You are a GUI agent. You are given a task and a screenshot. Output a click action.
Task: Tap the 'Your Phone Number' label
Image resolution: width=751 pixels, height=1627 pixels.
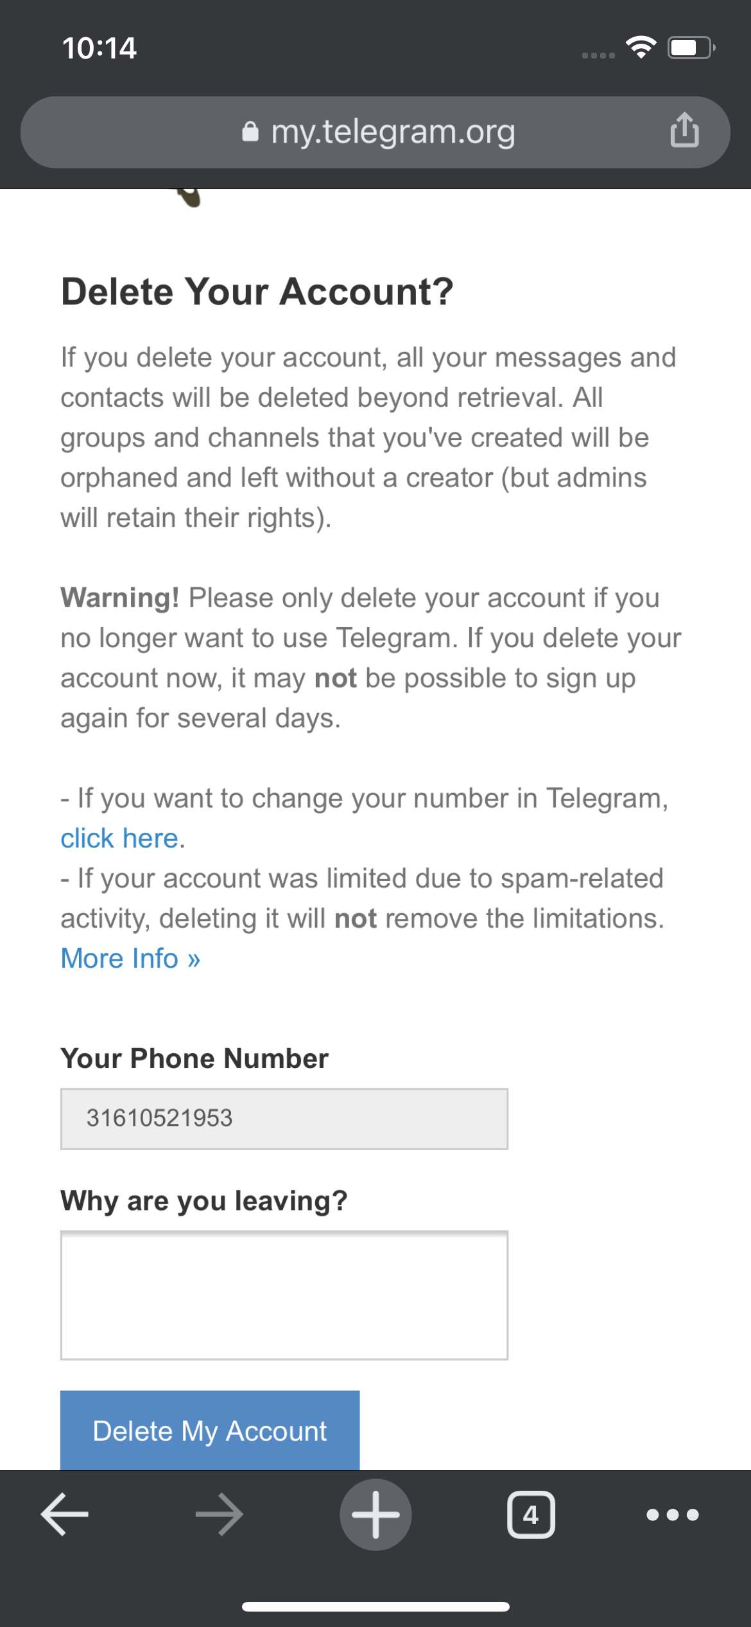(x=194, y=1058)
